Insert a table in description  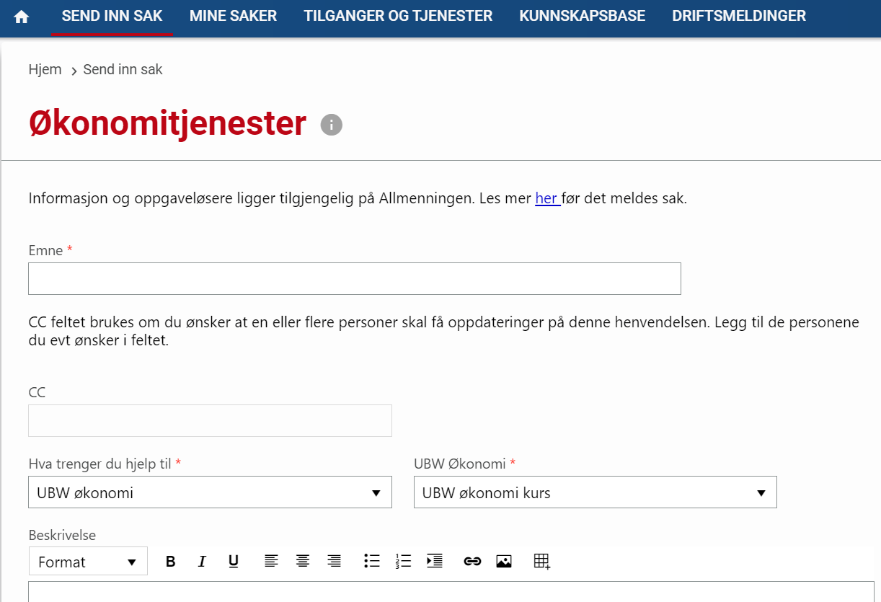[x=542, y=561]
